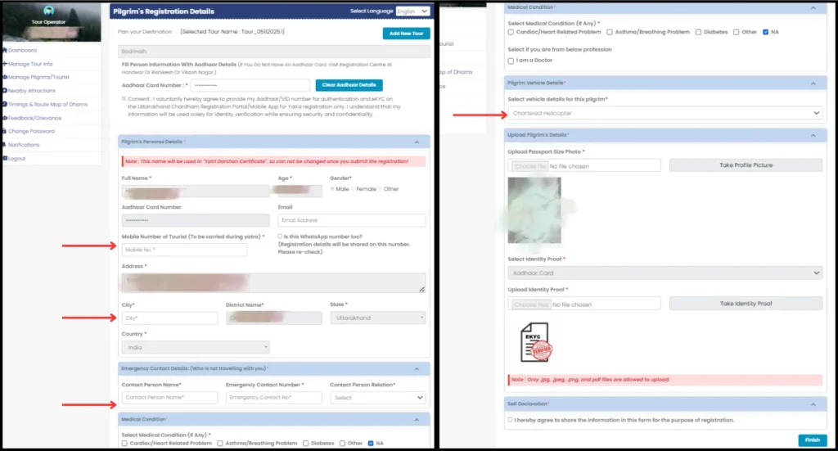Viewport: 838px width, 451px height.
Task: Click the Dashboard icon in the sidebar
Action: click(x=4, y=50)
